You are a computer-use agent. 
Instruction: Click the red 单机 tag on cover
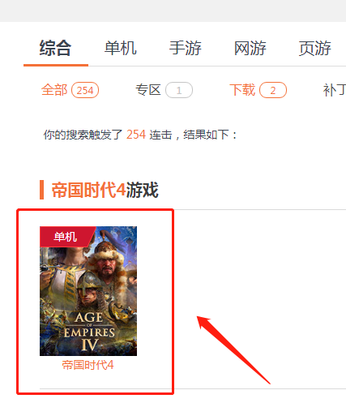[x=66, y=237]
